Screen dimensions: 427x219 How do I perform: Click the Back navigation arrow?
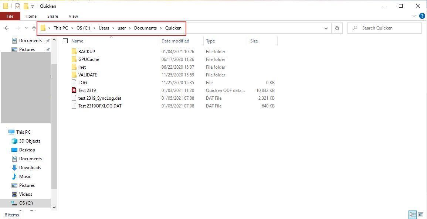tap(7, 28)
